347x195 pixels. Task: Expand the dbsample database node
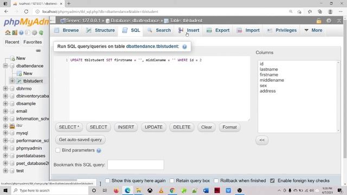(x=5, y=103)
